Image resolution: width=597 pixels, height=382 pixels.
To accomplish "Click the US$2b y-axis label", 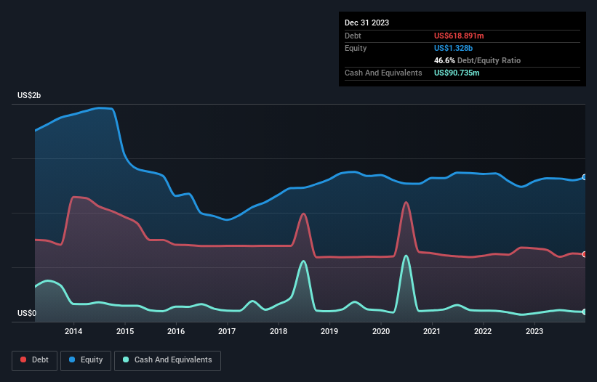I will click(x=29, y=95).
